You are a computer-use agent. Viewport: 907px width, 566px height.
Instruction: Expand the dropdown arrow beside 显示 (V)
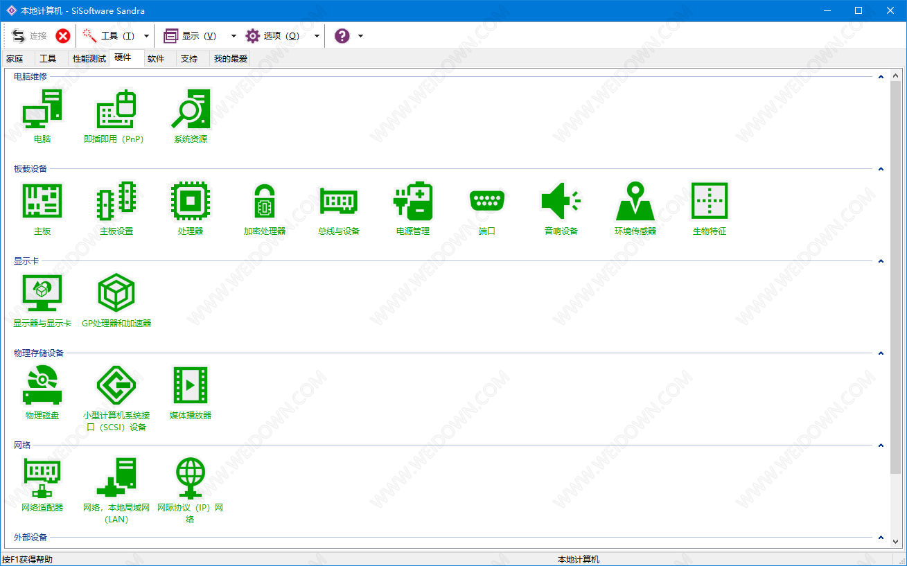pos(234,36)
